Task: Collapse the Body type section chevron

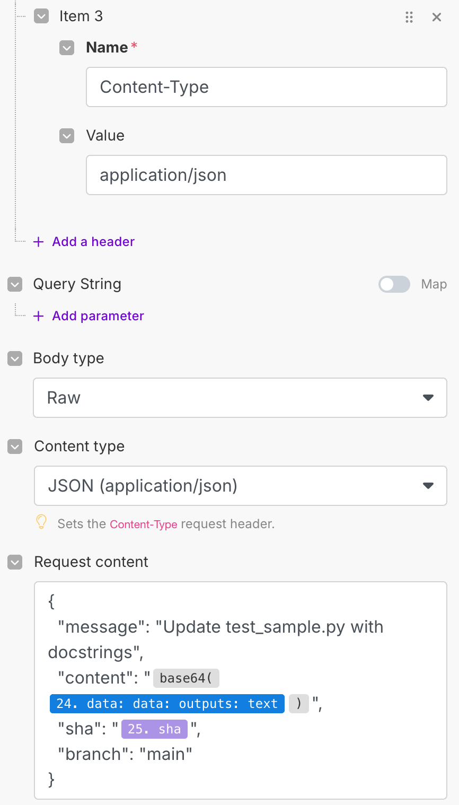Action: tap(15, 358)
